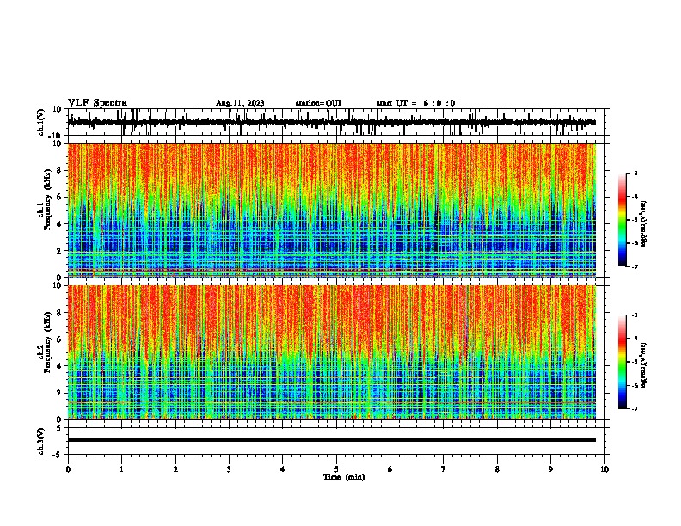Click the "-5" tick of ch.3(V) axis
This screenshot has height=526, width=681.
58,455
